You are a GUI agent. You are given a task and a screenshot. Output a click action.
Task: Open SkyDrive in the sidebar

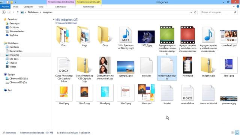tap(13, 35)
